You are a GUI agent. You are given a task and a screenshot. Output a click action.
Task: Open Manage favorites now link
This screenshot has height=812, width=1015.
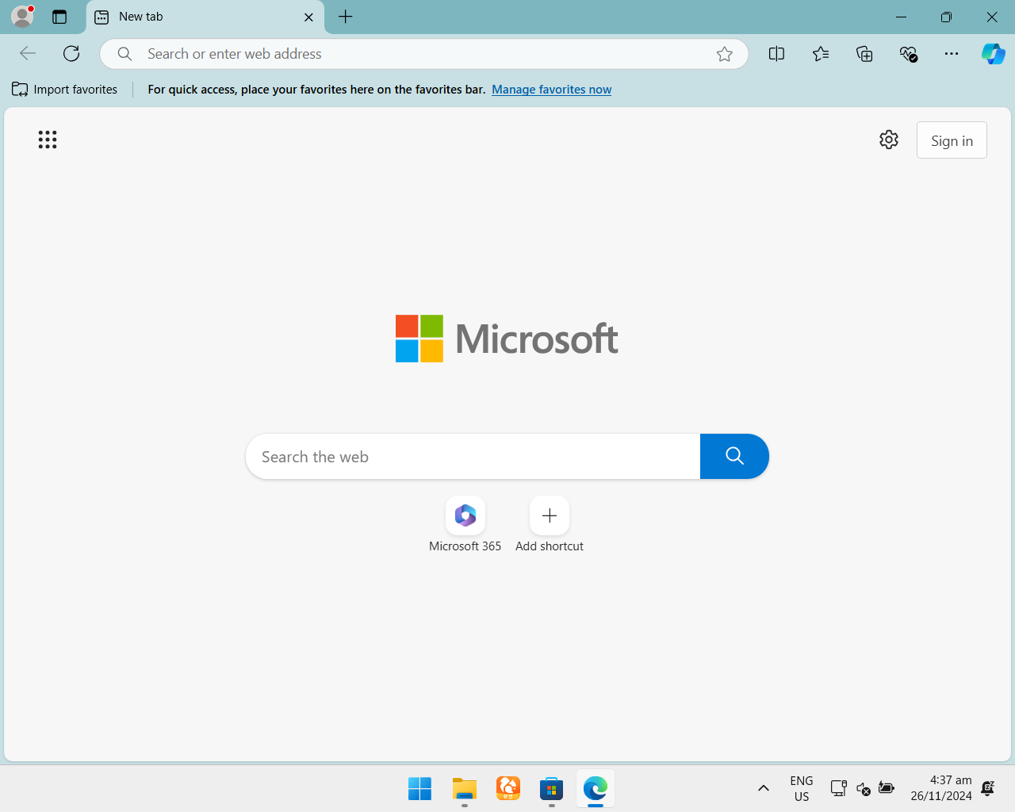[551, 89]
